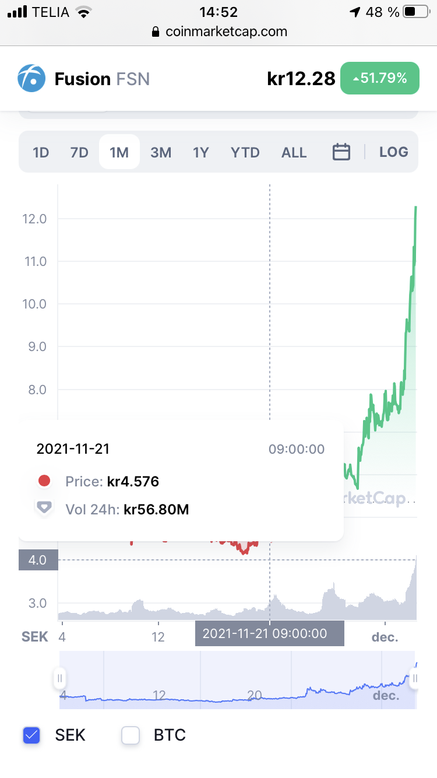This screenshot has height=778, width=437.
Task: Tap the green 51.79% change badge
Action: tap(380, 78)
